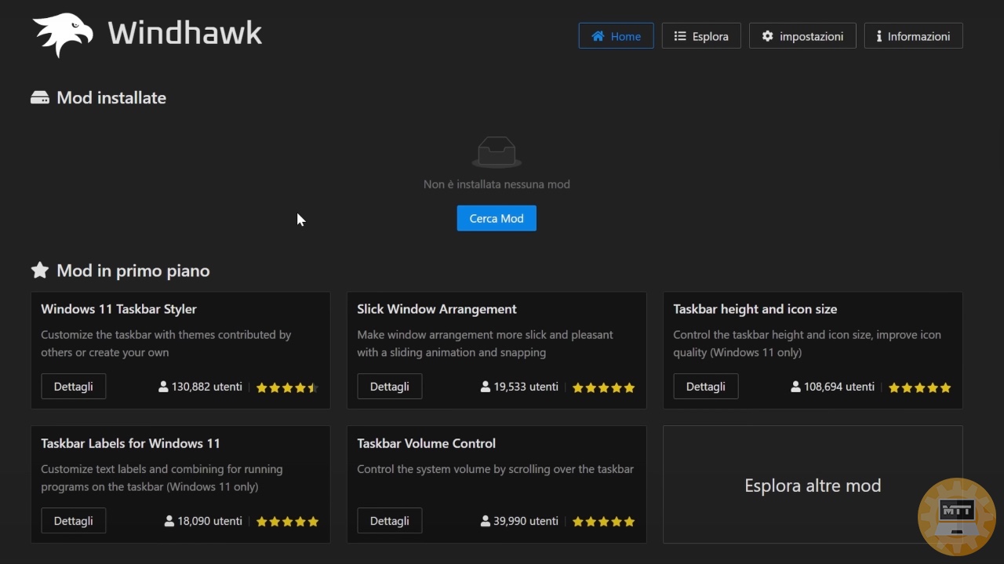Click the Taskbar Volume Control title
Screen dimensions: 1004x564
click(x=426, y=443)
